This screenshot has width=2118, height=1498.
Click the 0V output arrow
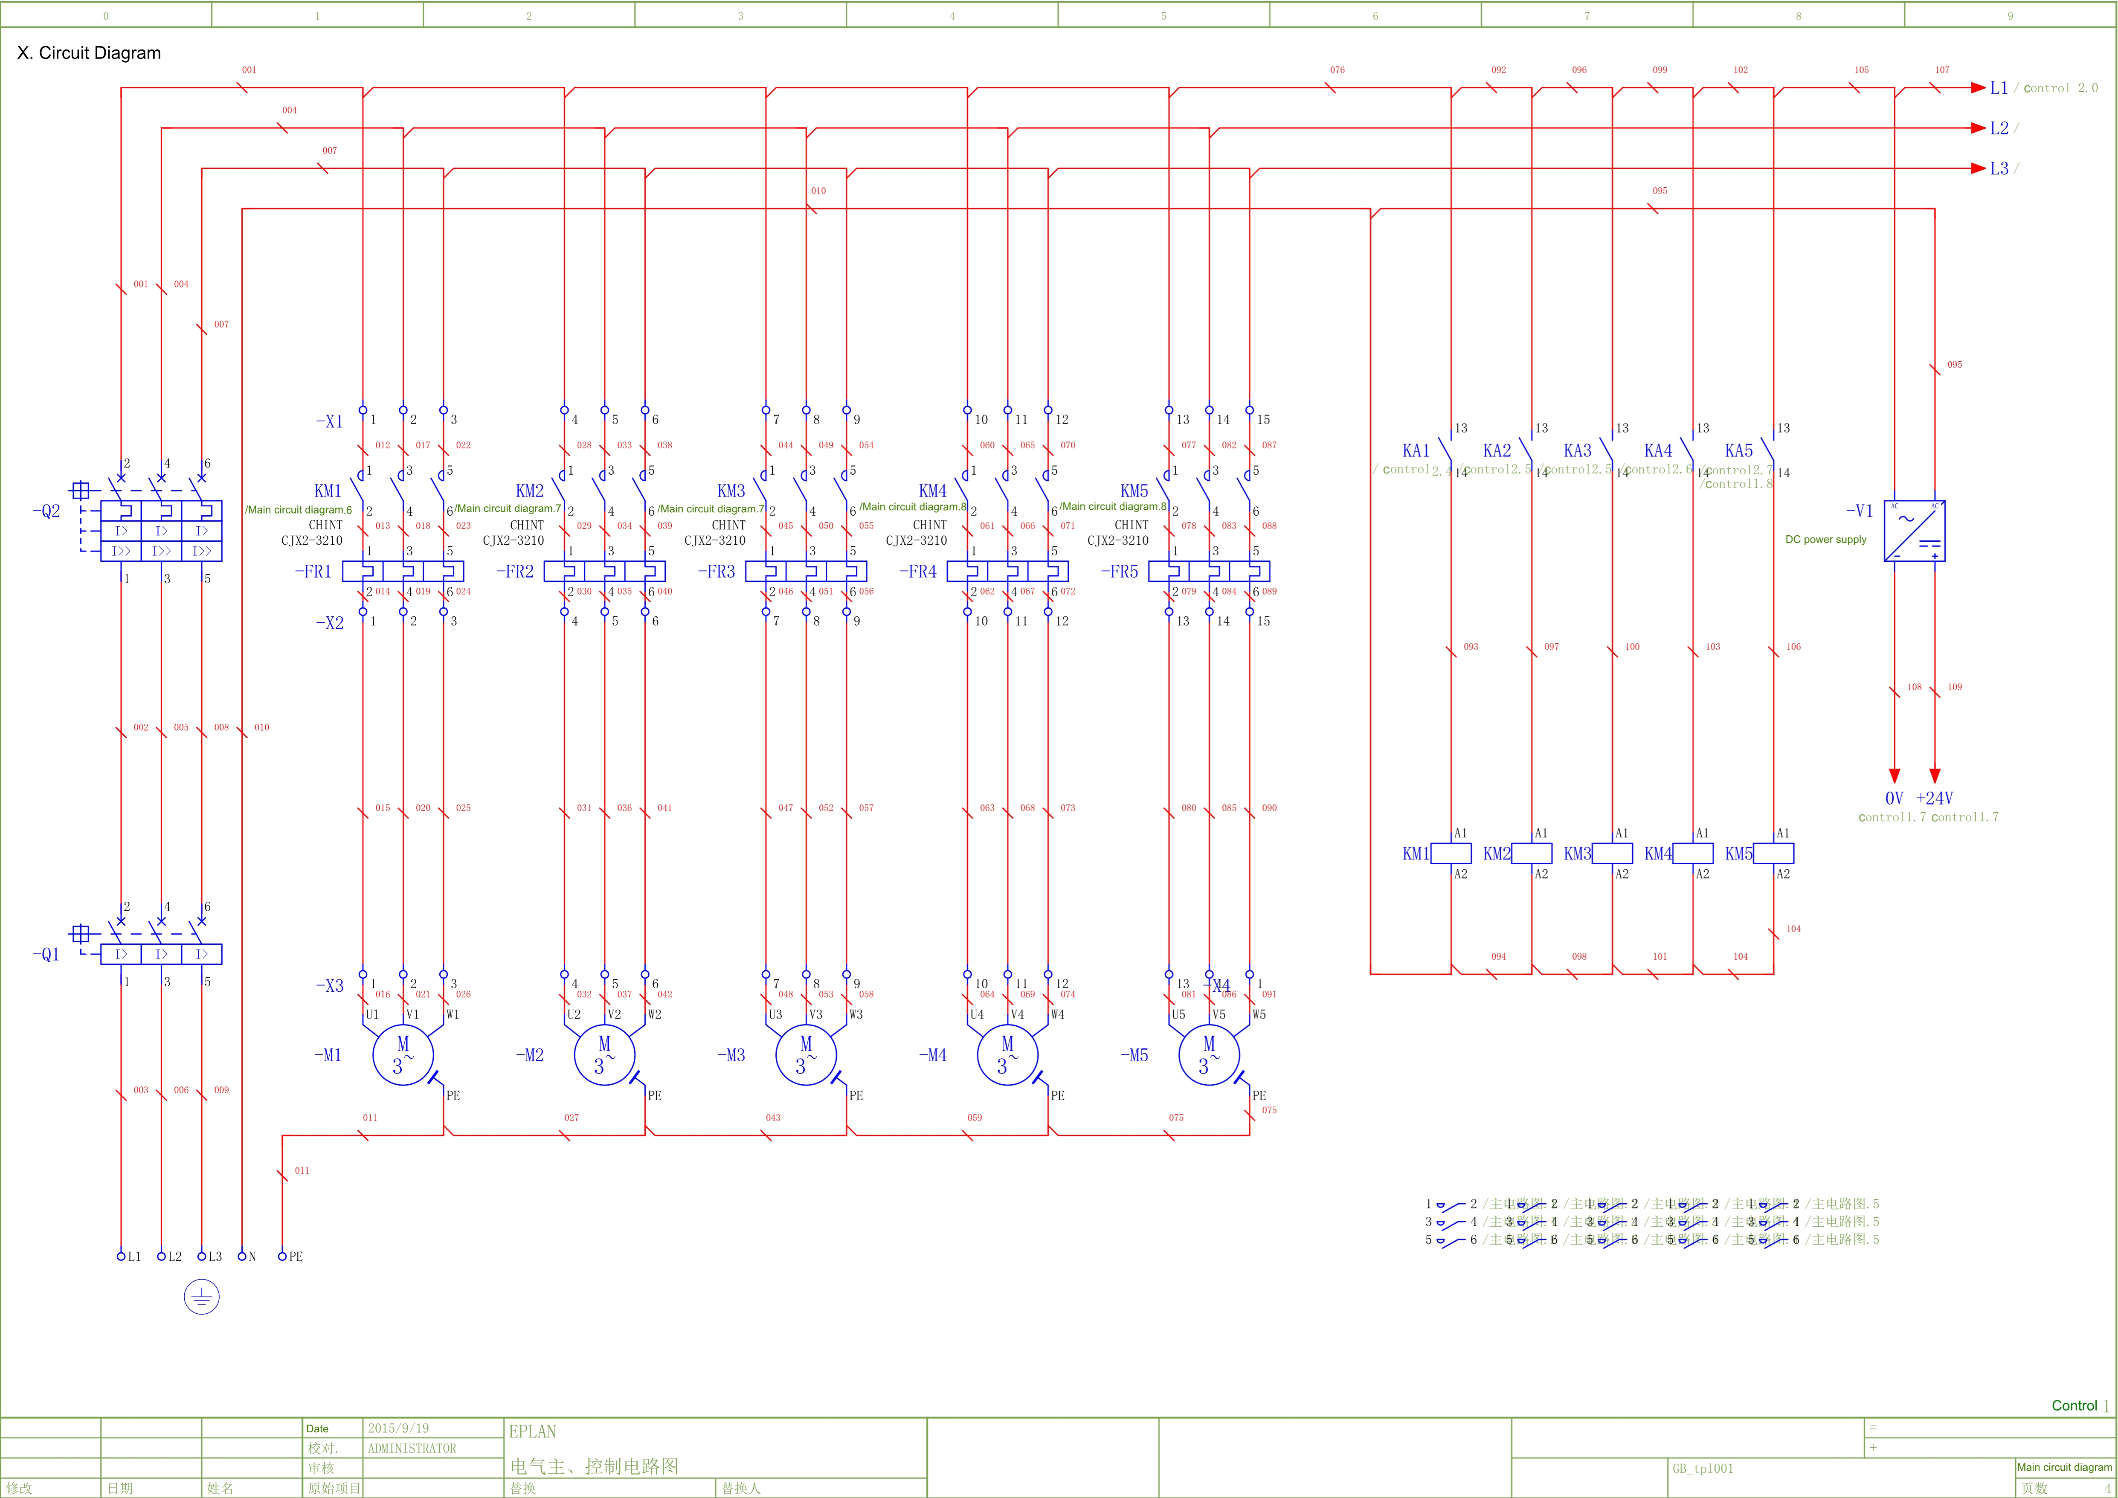[1895, 776]
